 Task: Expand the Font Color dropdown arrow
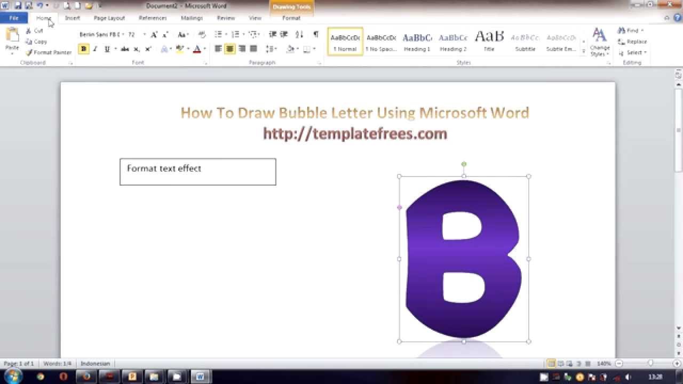pos(204,49)
